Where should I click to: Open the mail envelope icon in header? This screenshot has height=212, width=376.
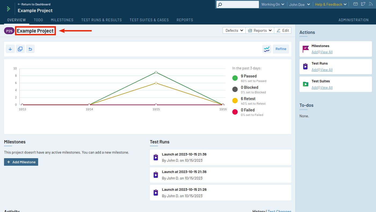click(355, 4)
